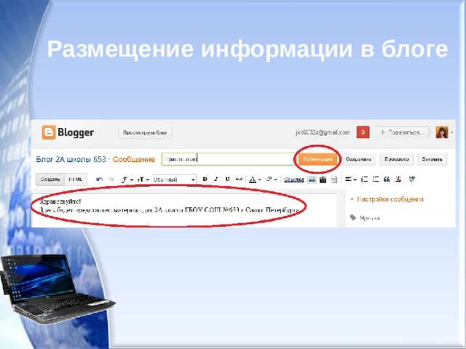Open the text alignment dropdown

click(351, 180)
